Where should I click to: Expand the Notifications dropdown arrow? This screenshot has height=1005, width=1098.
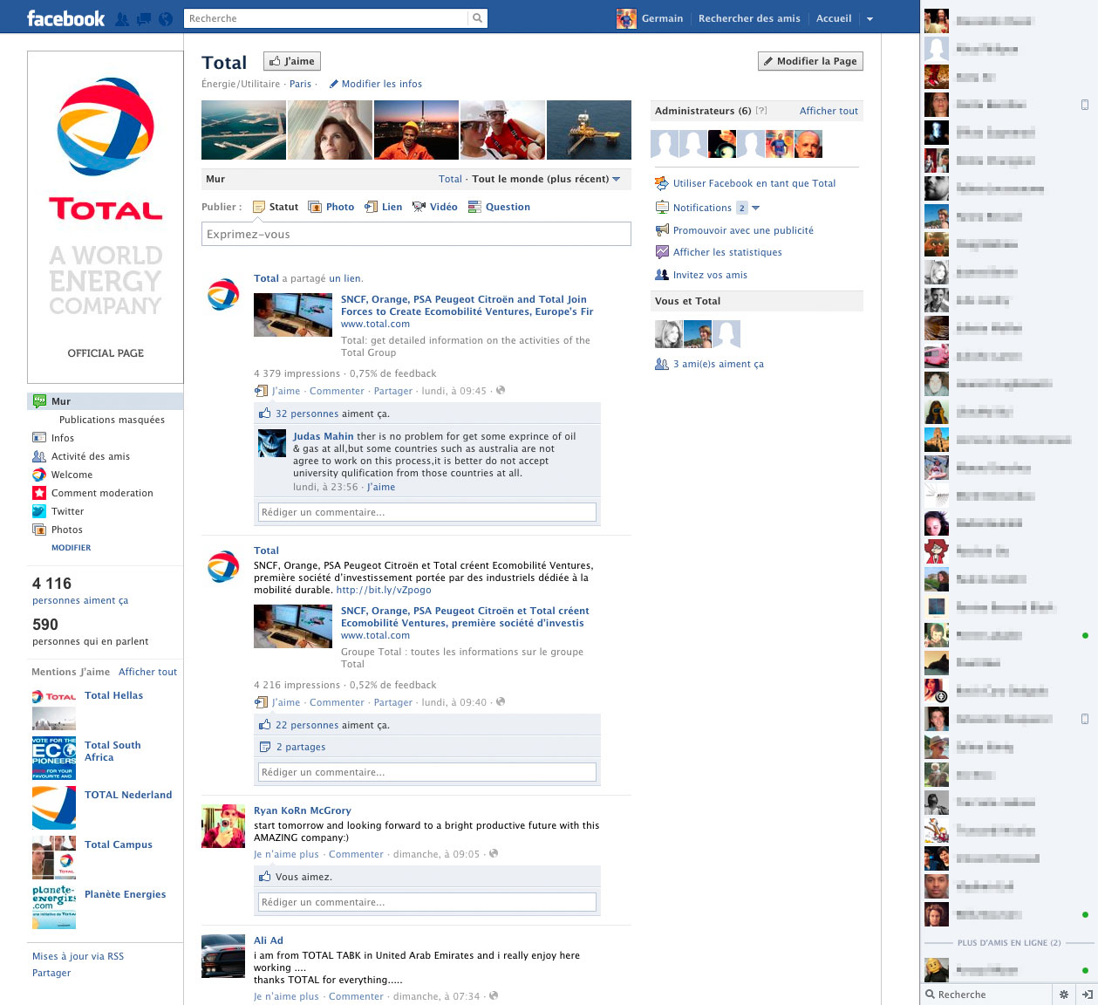756,208
